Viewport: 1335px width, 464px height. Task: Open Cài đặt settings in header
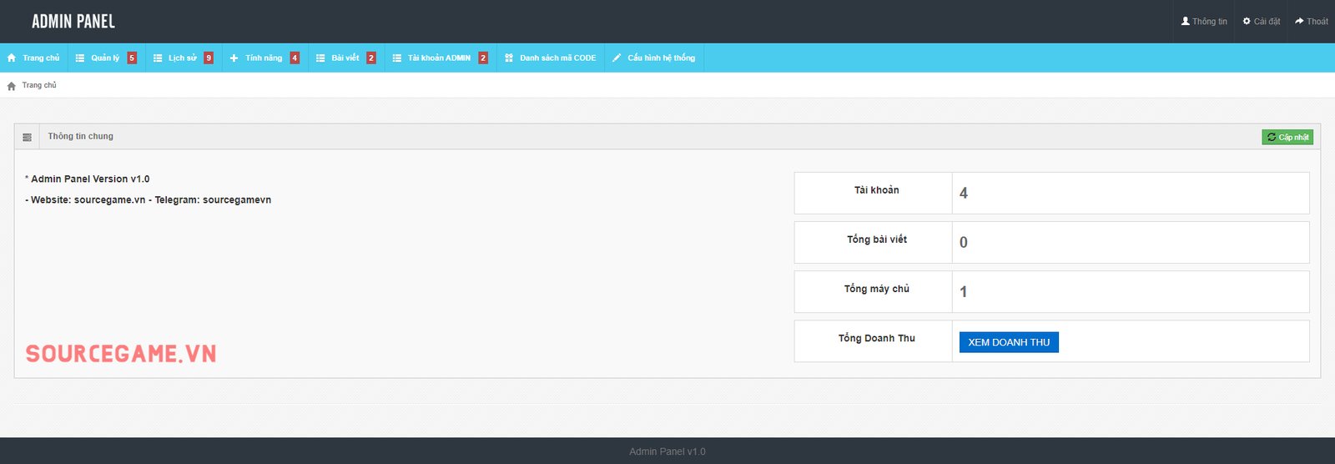coord(1262,22)
